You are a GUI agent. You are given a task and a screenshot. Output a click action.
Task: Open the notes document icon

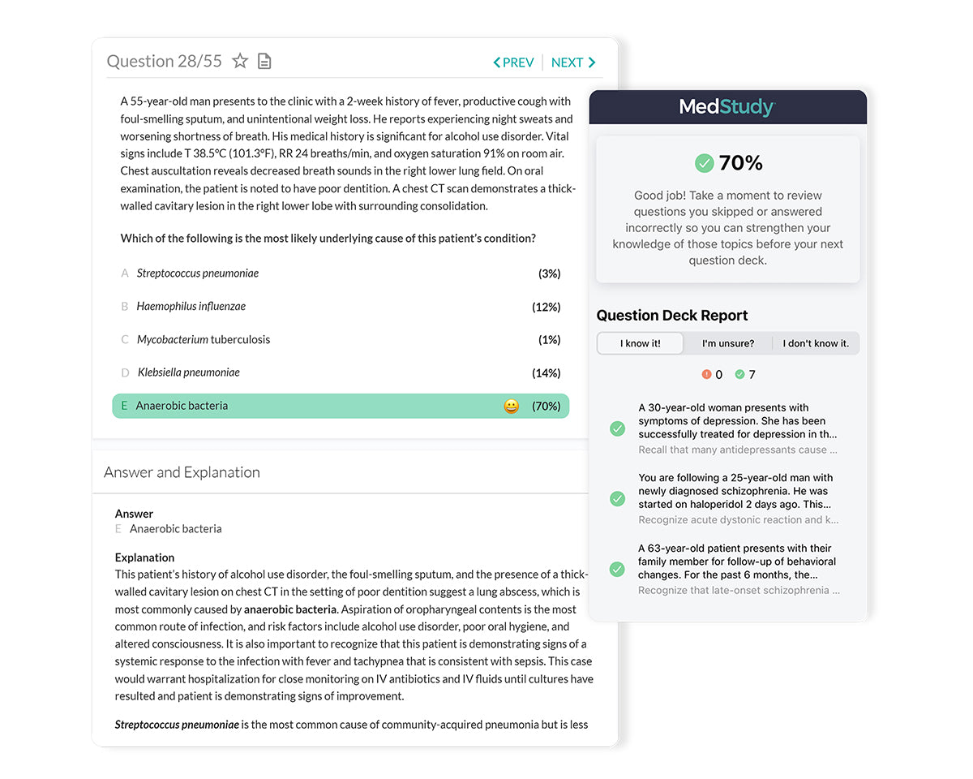pos(264,62)
